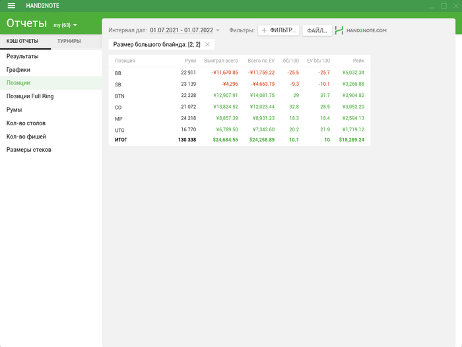Open the Румы report
The height and width of the screenshot is (347, 462).
coord(51,110)
